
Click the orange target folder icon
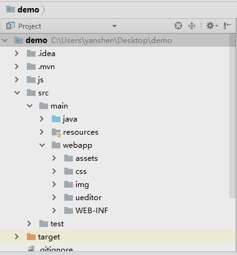(x=31, y=236)
